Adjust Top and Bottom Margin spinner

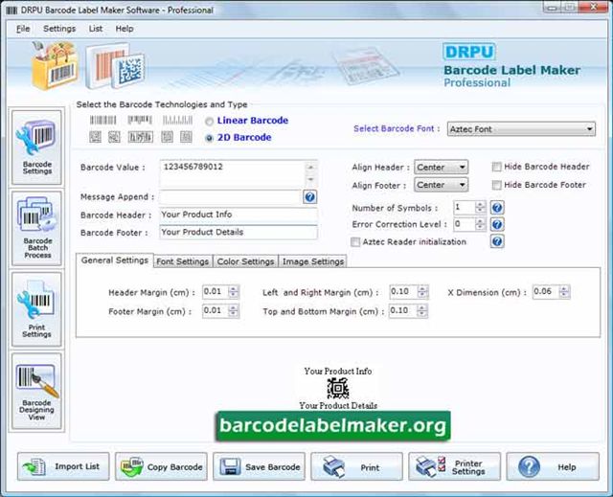click(x=421, y=310)
